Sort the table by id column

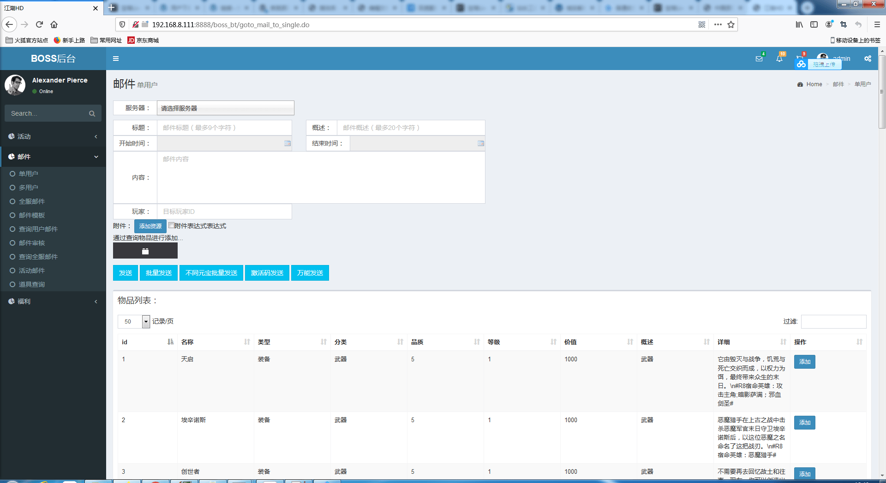(148, 342)
